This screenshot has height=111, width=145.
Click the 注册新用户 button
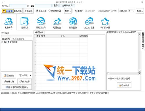(67, 6)
